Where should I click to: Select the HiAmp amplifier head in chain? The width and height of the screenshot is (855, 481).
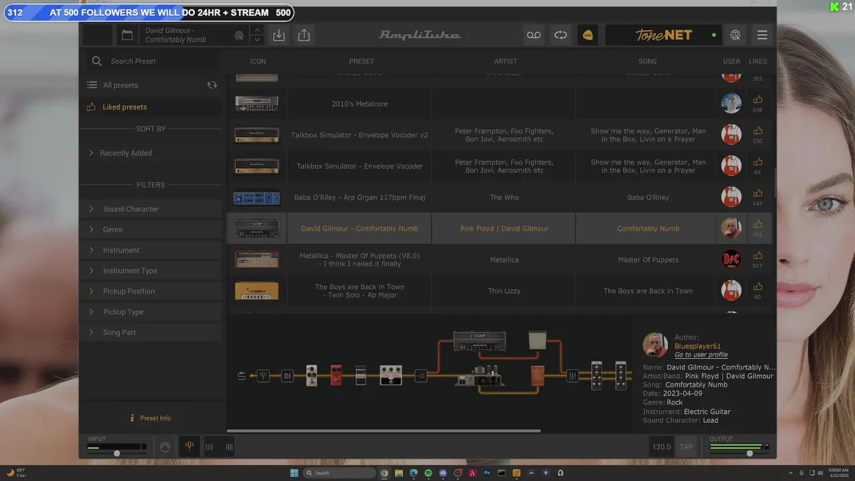(480, 341)
